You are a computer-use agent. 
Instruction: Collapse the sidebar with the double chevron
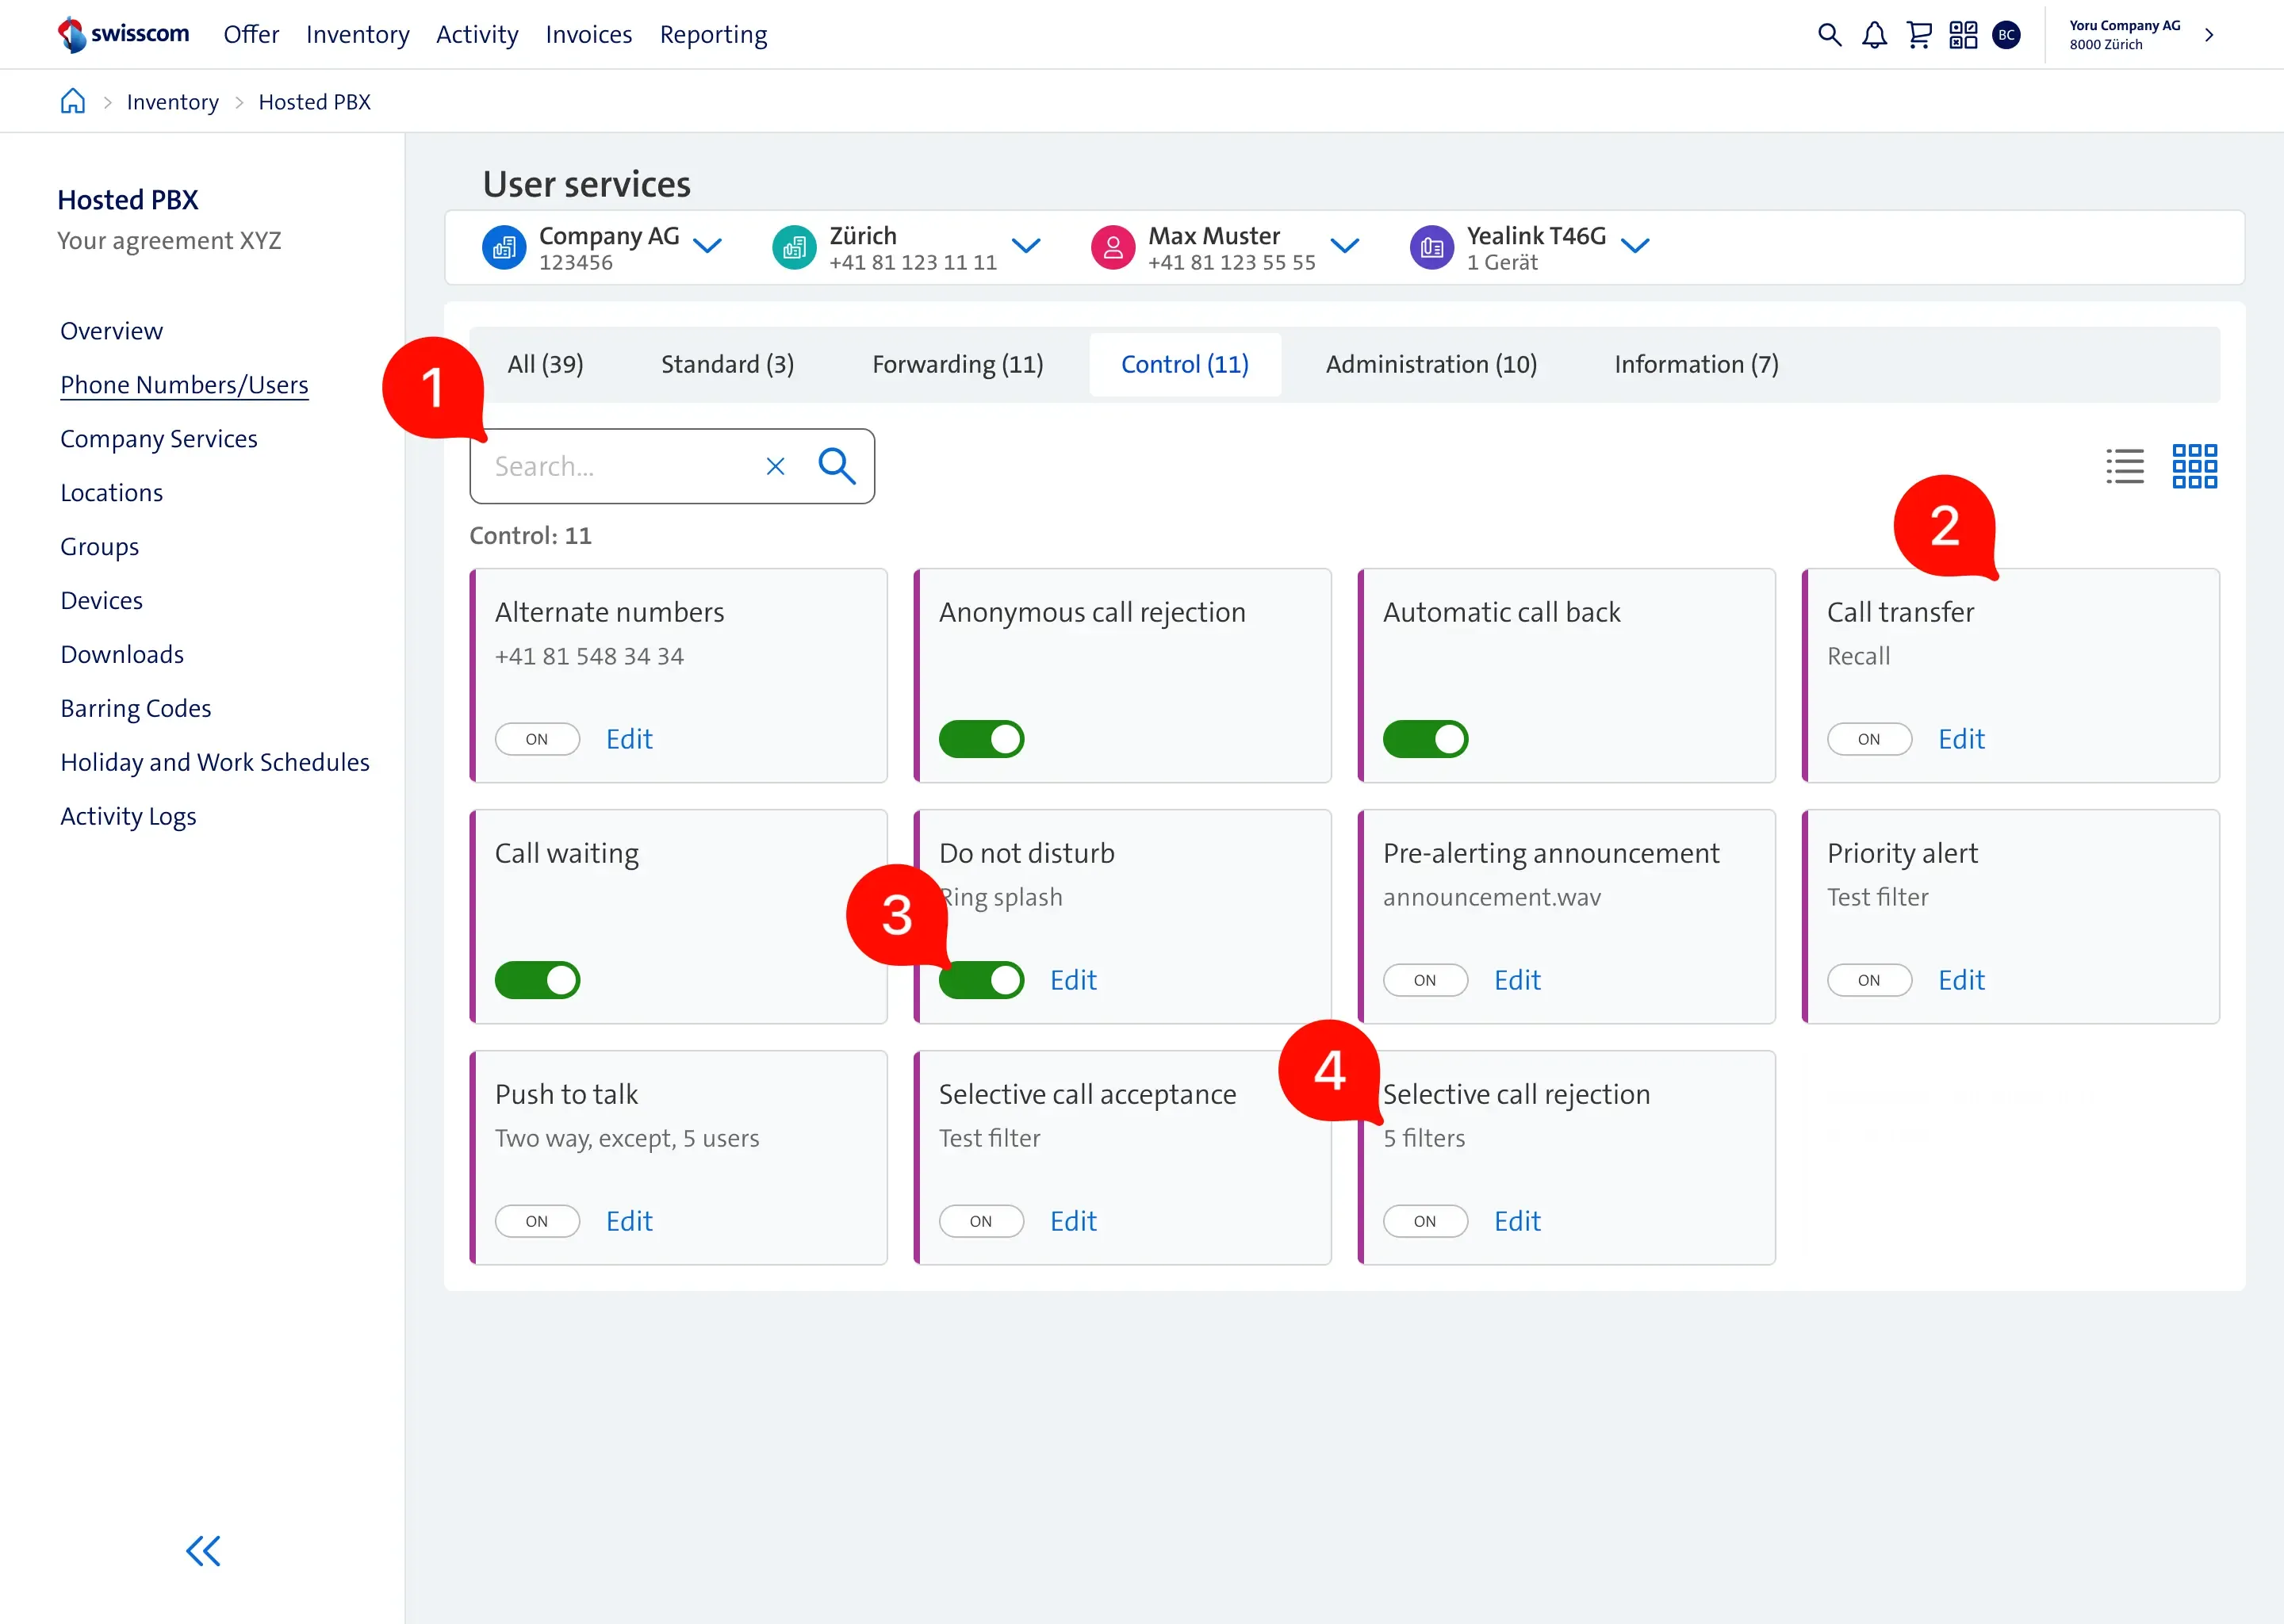pyautogui.click(x=203, y=1551)
